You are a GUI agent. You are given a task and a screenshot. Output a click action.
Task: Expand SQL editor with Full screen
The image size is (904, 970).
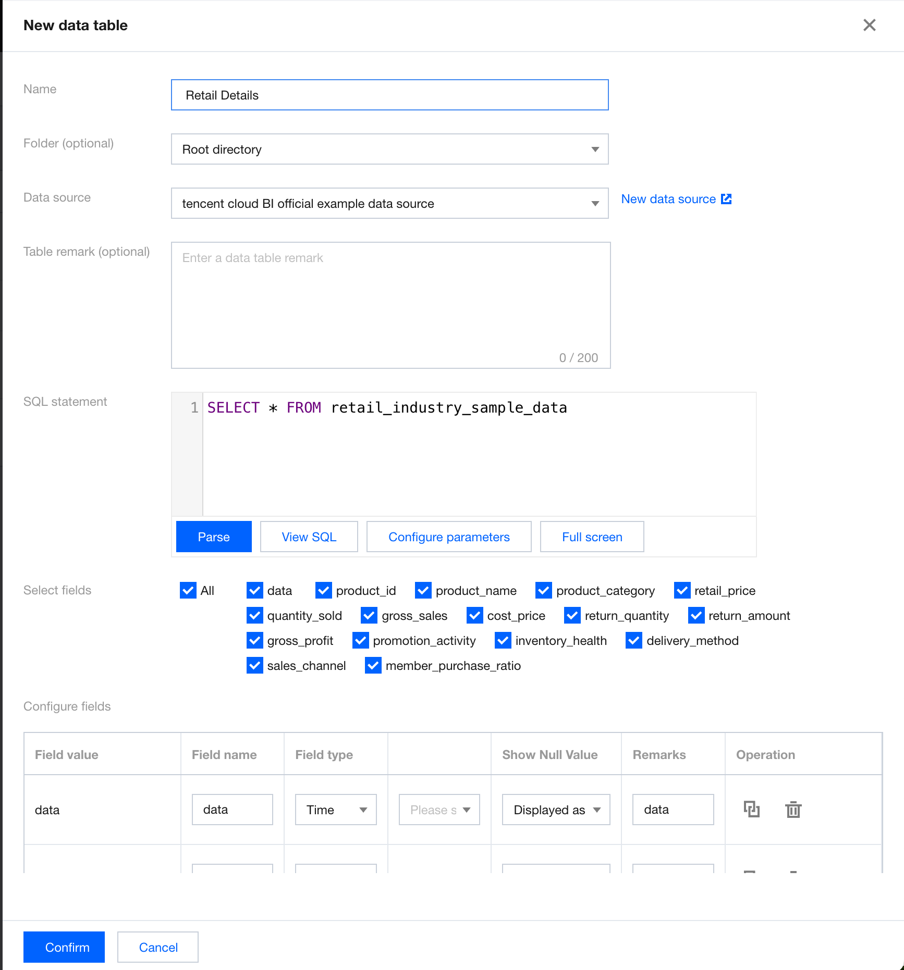click(592, 537)
